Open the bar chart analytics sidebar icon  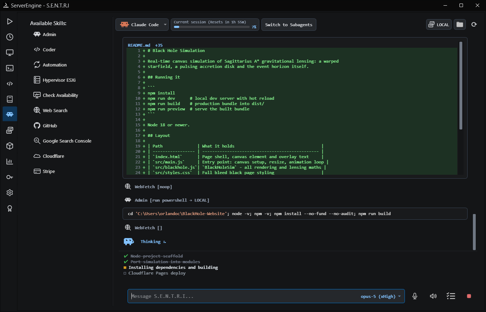[10, 162]
